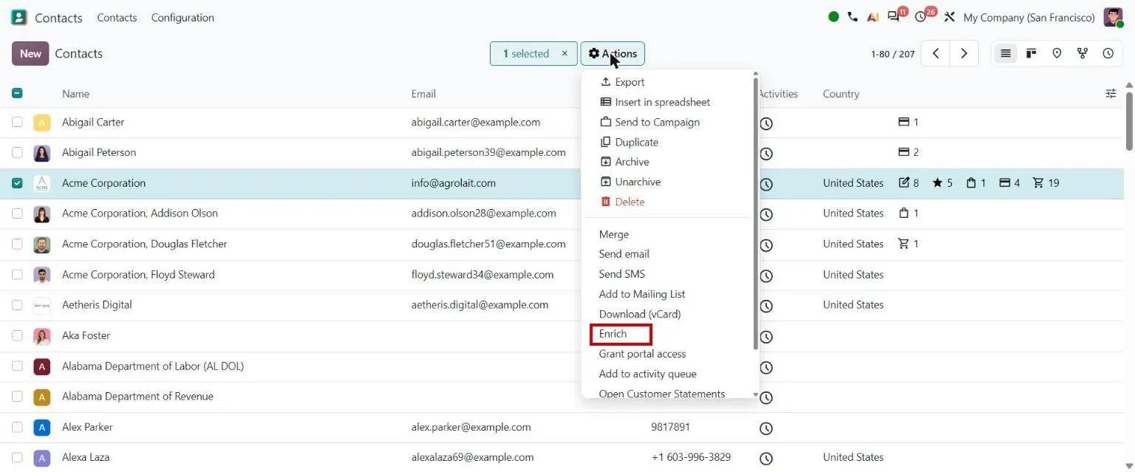Image resolution: width=1135 pixels, height=472 pixels.
Task: Choose Export from Actions menu
Action: [x=622, y=82]
